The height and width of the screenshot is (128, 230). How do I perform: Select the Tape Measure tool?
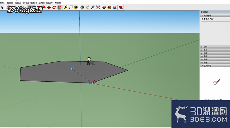66,8
